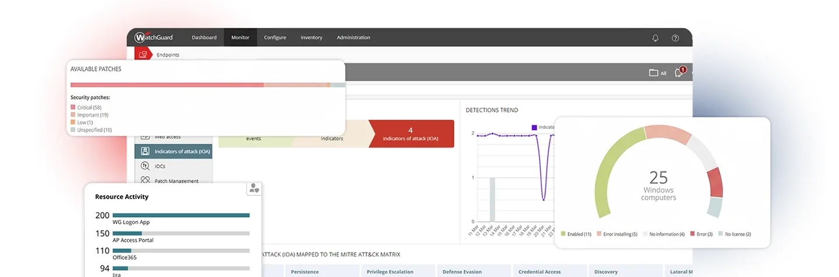This screenshot has width=839, height=277.
Task: Open the alert bell with red badge
Action: coord(679,72)
